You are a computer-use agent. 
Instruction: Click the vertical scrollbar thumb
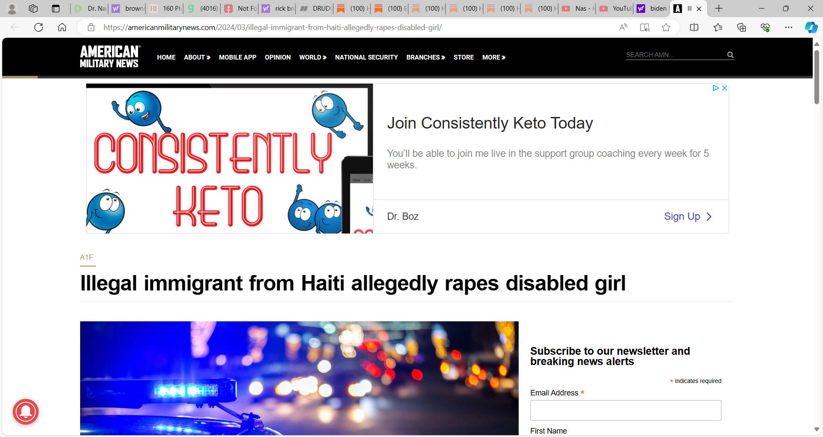tap(817, 77)
